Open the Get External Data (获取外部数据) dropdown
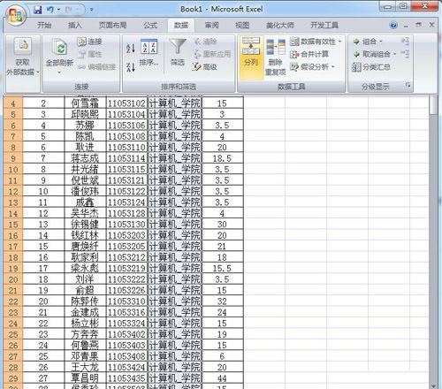442x389 pixels. (23, 57)
